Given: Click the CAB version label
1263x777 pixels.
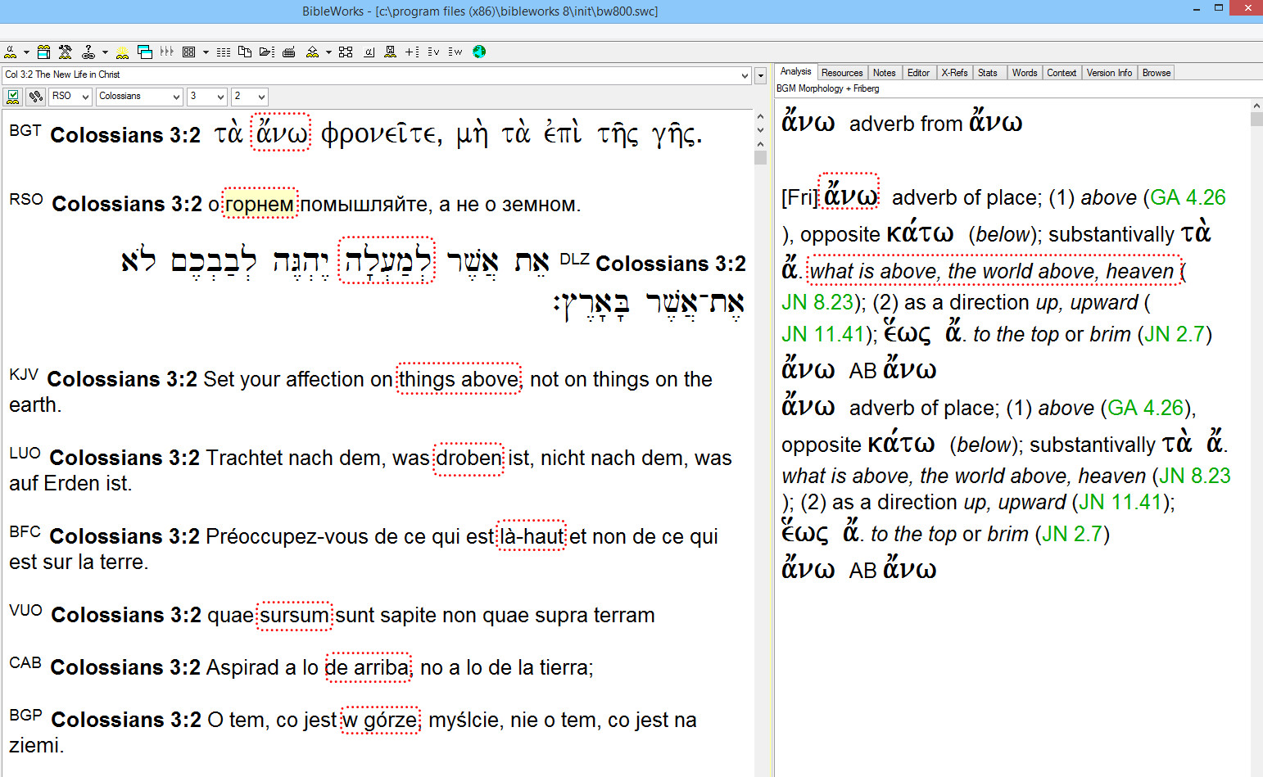Looking at the screenshot, I should 25,663.
